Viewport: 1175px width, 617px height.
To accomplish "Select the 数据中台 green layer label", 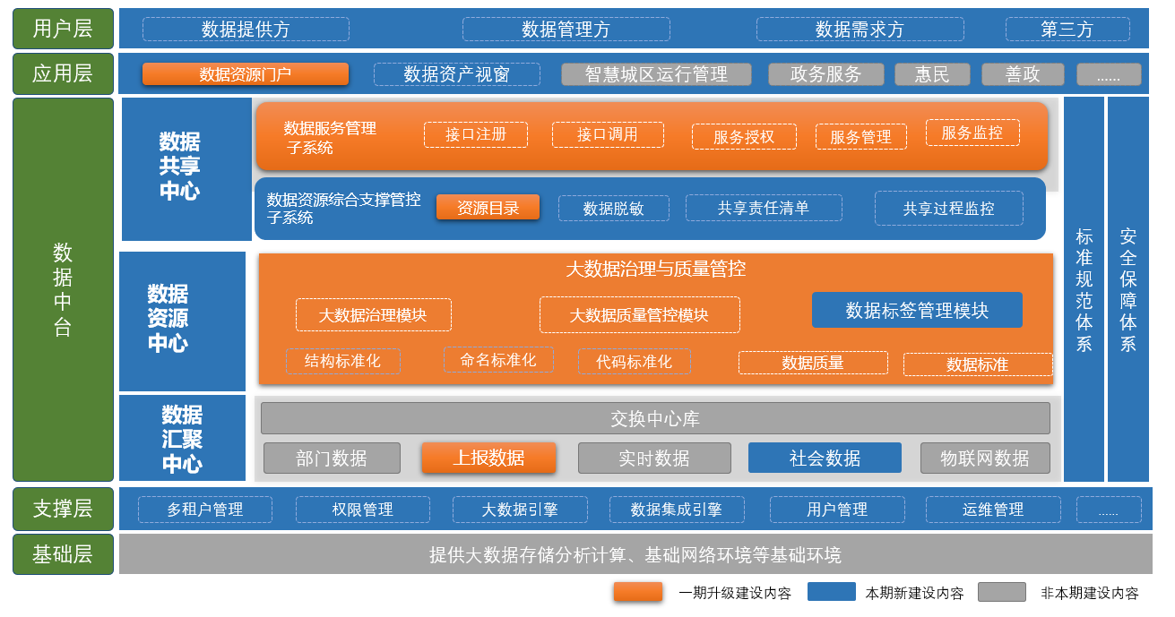I will click(63, 289).
